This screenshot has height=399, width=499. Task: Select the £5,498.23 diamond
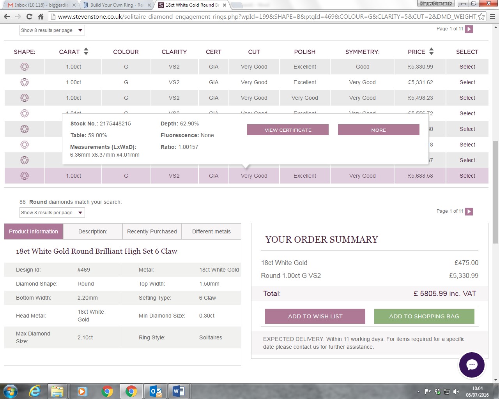(x=467, y=98)
